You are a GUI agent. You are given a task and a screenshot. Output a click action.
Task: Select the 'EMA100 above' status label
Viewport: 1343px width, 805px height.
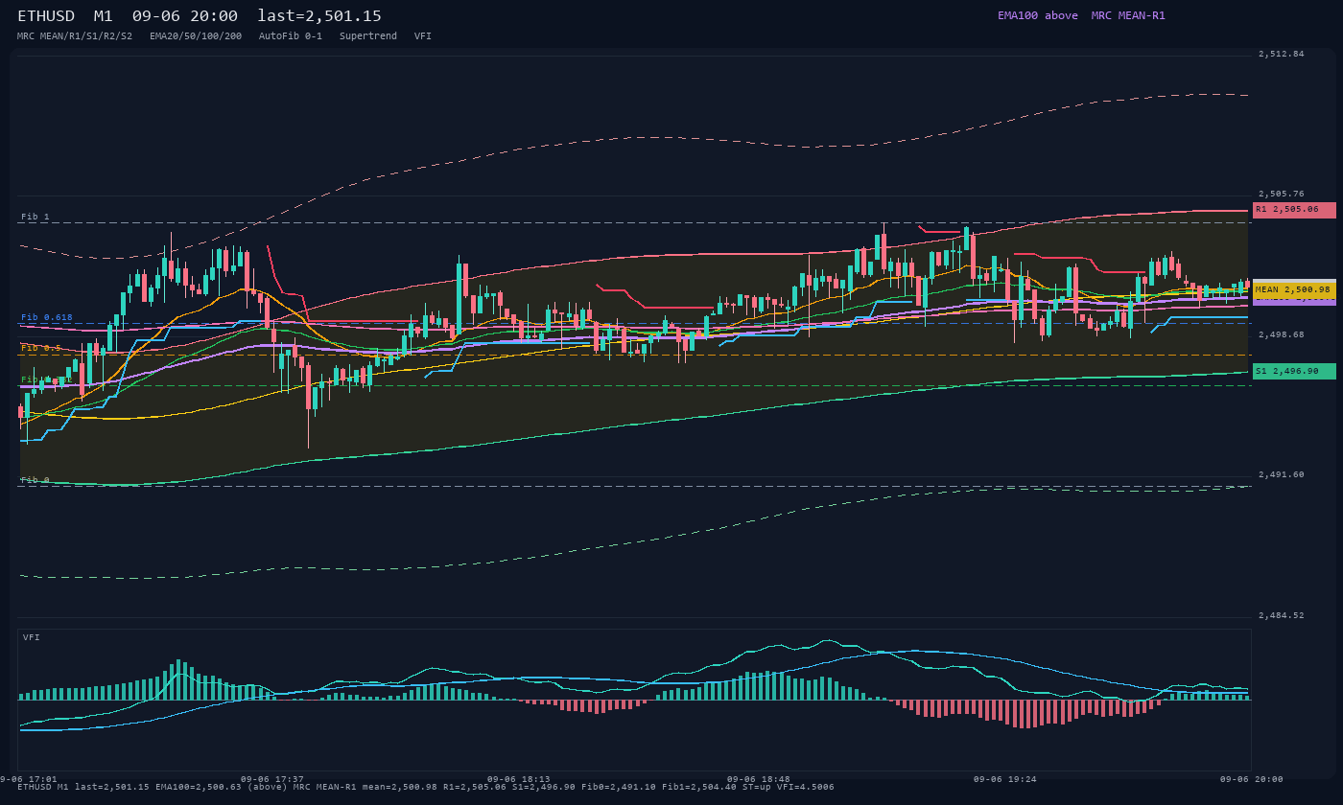point(1037,15)
